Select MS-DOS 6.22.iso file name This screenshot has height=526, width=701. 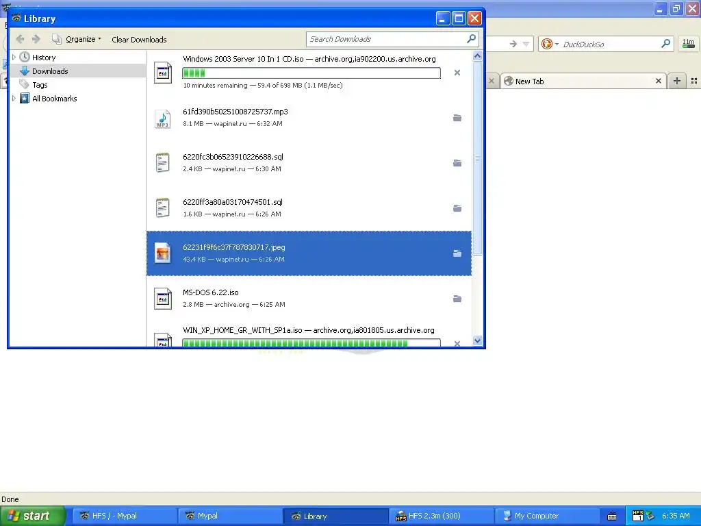pos(211,292)
